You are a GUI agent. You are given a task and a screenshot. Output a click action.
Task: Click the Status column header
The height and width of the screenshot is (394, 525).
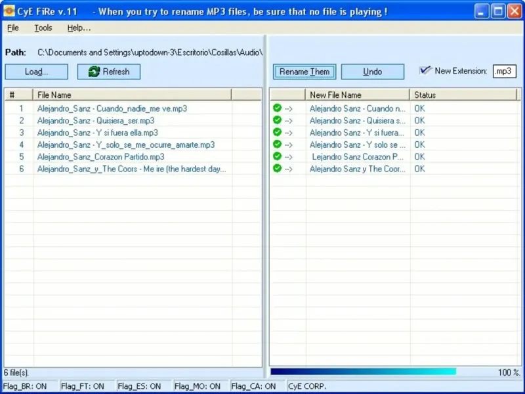point(463,95)
